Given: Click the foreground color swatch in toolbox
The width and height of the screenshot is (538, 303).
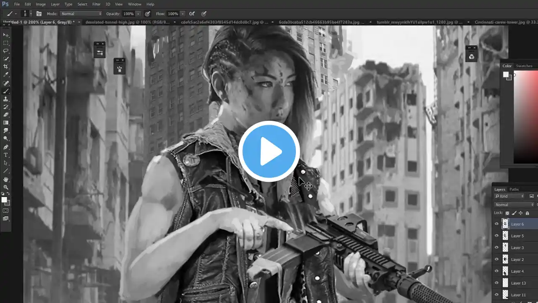Looking at the screenshot, I should (4, 200).
